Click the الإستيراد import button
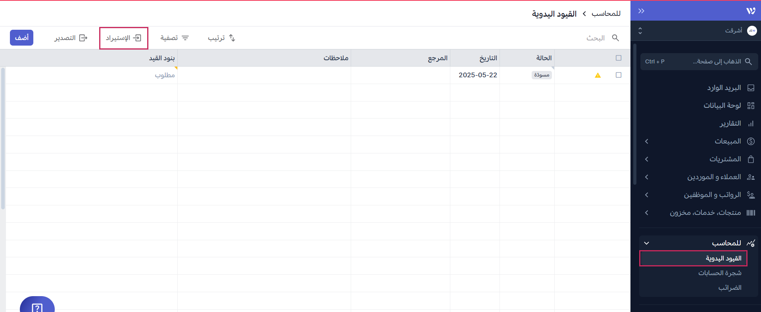This screenshot has height=312, width=761. (123, 38)
